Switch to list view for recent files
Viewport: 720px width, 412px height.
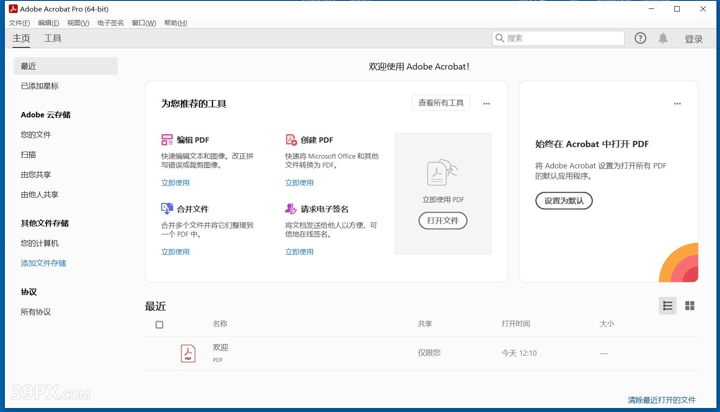(668, 306)
